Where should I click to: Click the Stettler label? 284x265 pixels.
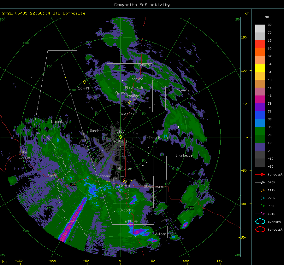(x=184, y=91)
